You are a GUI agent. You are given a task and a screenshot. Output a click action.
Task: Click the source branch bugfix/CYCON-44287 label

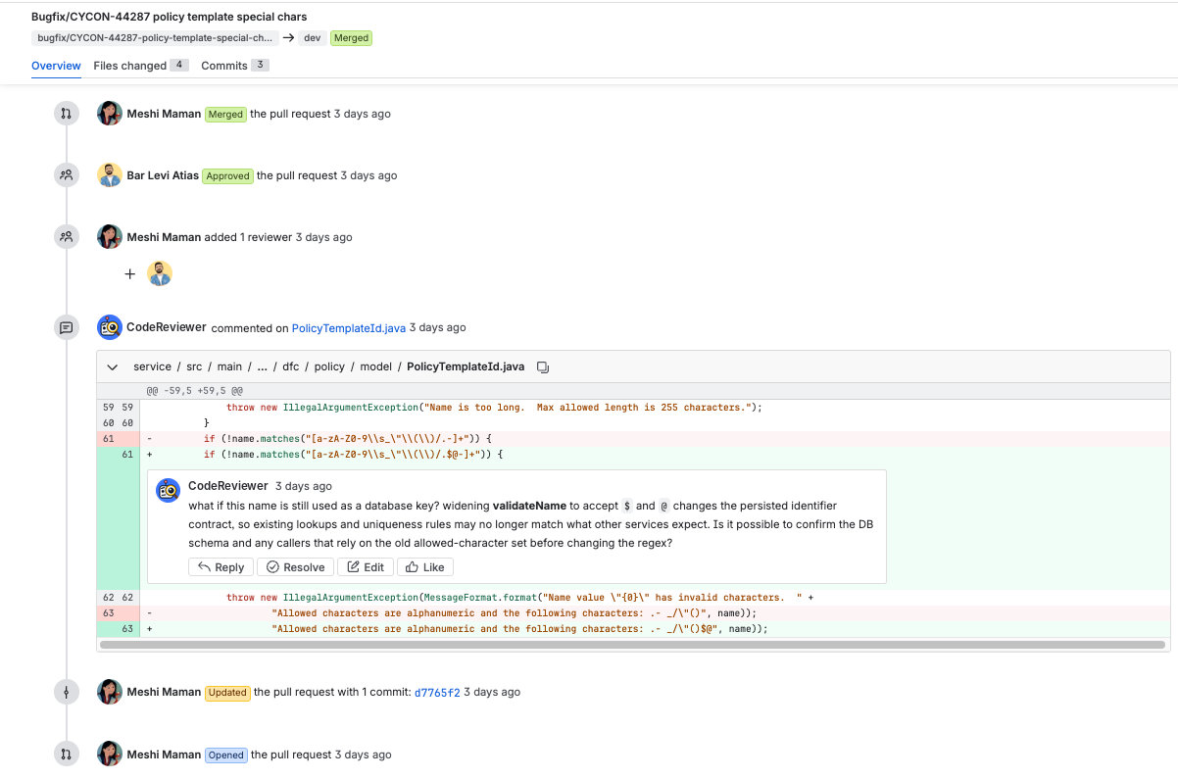coord(155,38)
